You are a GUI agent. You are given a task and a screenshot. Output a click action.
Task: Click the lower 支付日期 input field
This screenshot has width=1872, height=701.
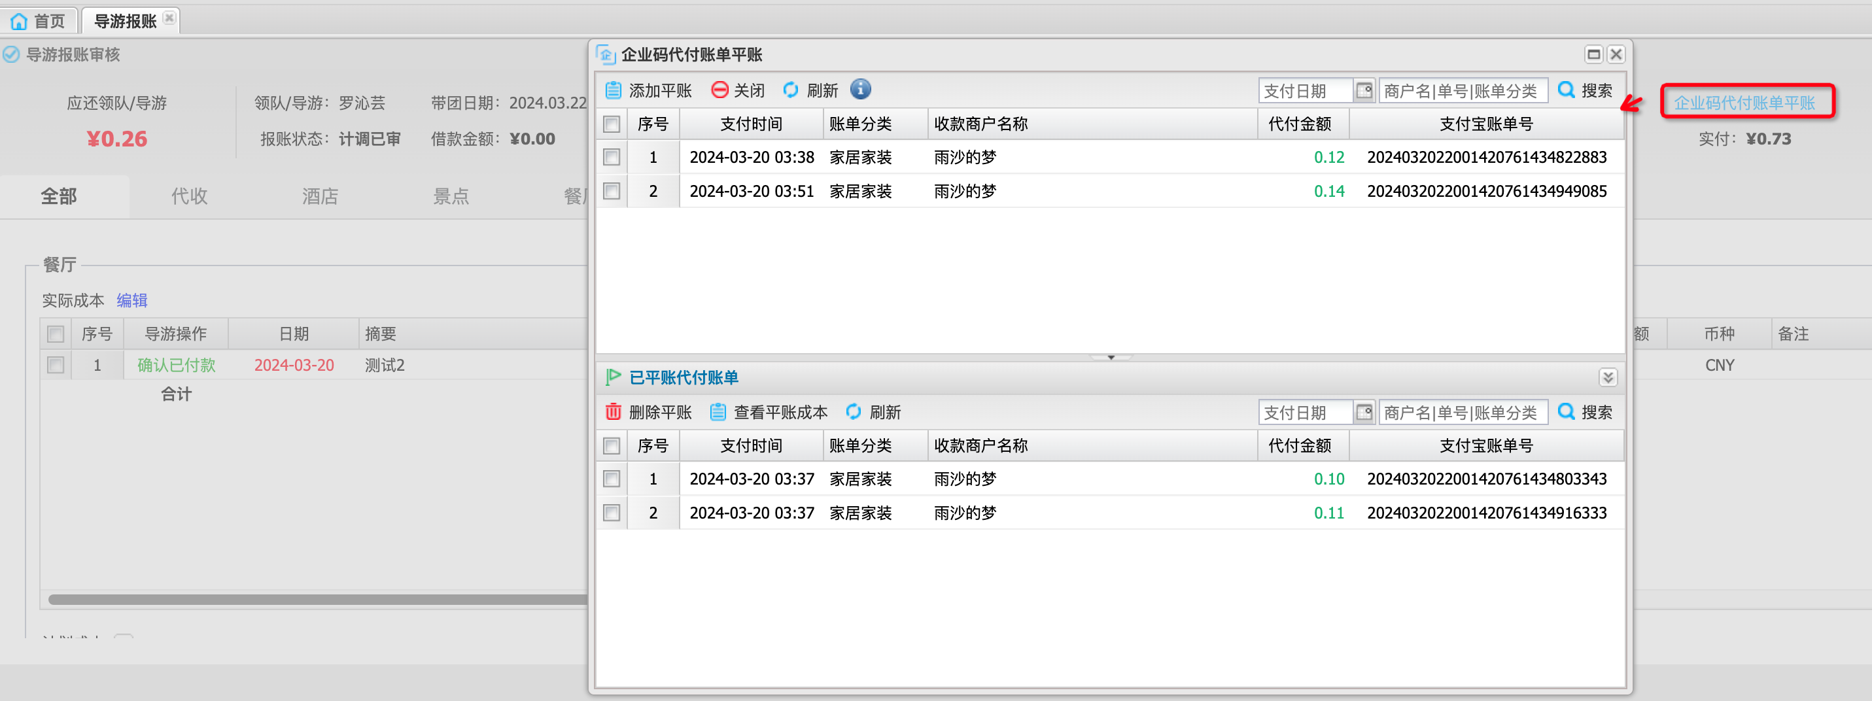1306,413
